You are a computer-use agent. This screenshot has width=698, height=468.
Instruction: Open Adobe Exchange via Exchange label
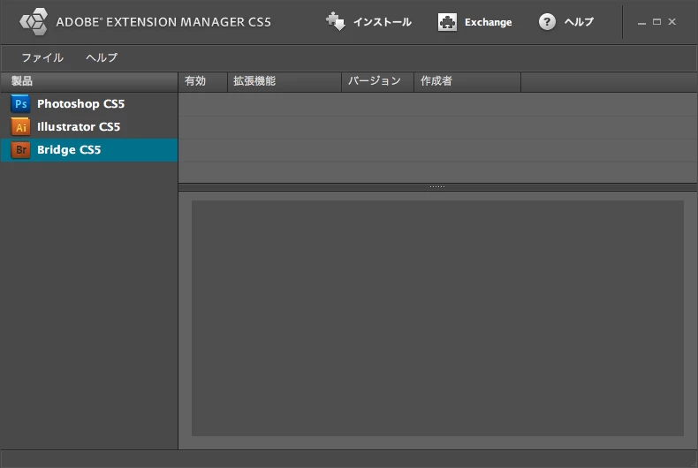(x=488, y=22)
